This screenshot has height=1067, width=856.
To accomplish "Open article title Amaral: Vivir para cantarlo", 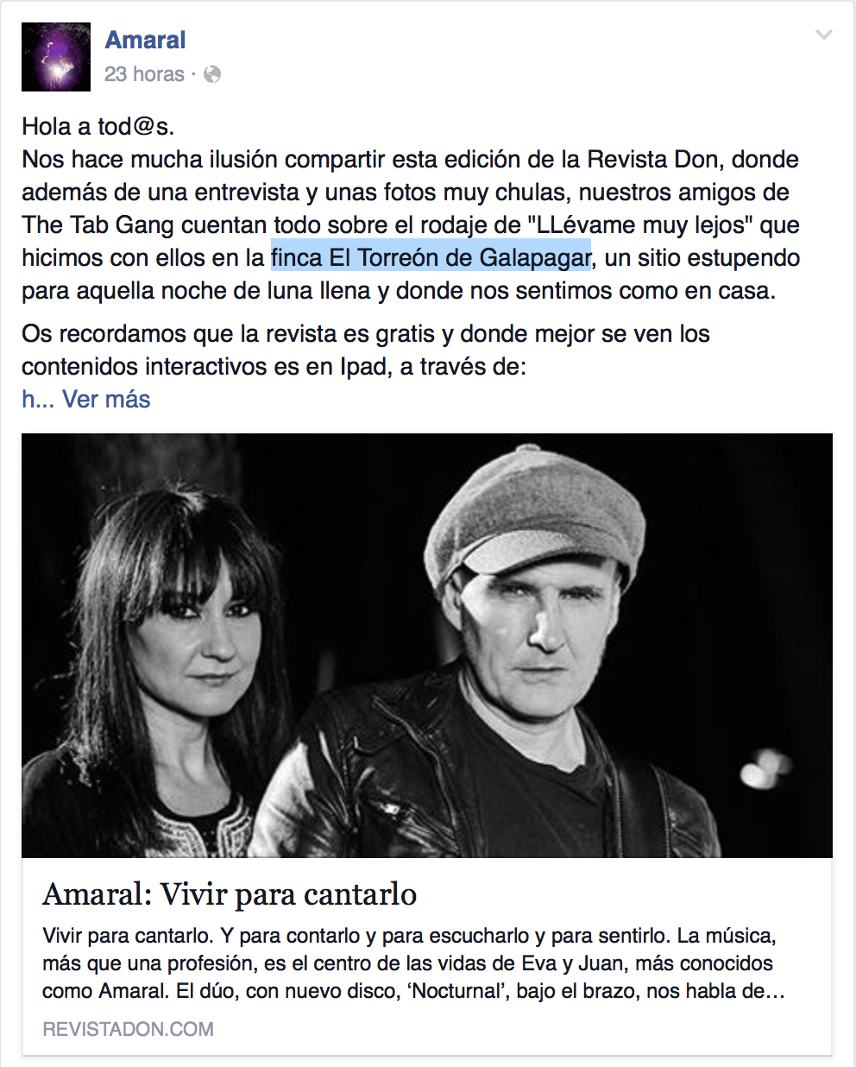I will [230, 894].
